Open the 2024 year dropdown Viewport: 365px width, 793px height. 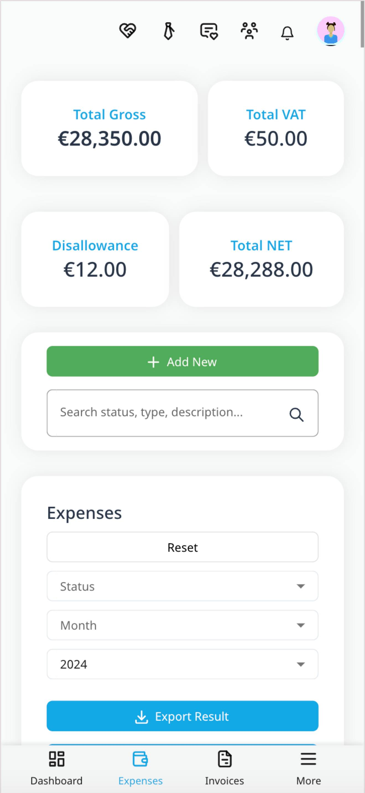[182, 664]
